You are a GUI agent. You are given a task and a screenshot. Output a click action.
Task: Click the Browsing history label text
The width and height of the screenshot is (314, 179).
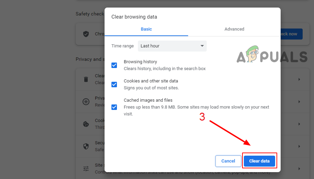(140, 62)
